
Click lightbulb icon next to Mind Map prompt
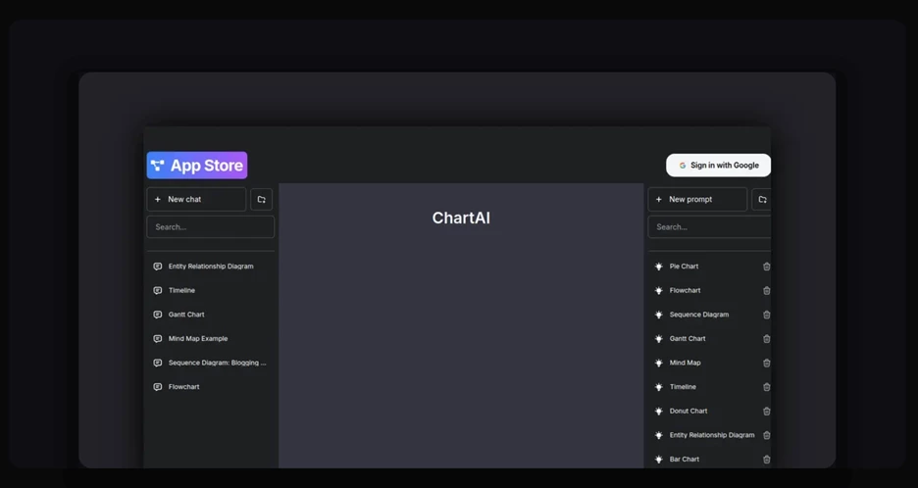pyautogui.click(x=659, y=363)
